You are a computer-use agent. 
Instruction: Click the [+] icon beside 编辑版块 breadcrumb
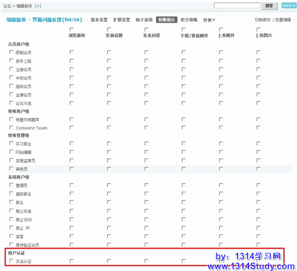click(x=38, y=6)
